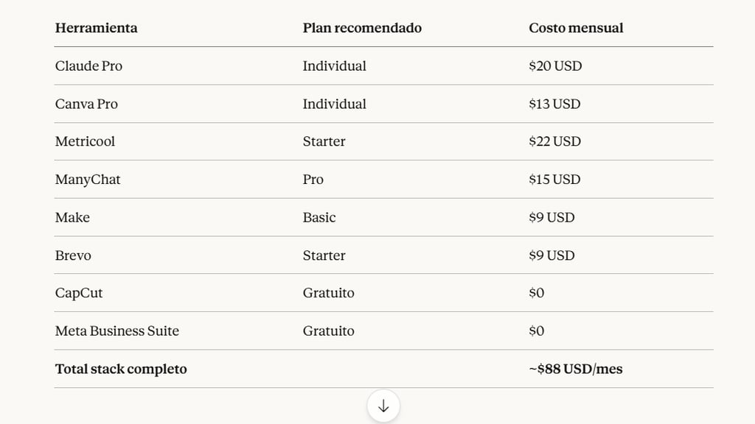
Task: Select the CapCut tool name
Action: pos(79,293)
